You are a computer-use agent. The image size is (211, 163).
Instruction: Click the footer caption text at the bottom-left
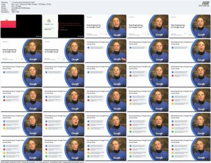point(43,162)
